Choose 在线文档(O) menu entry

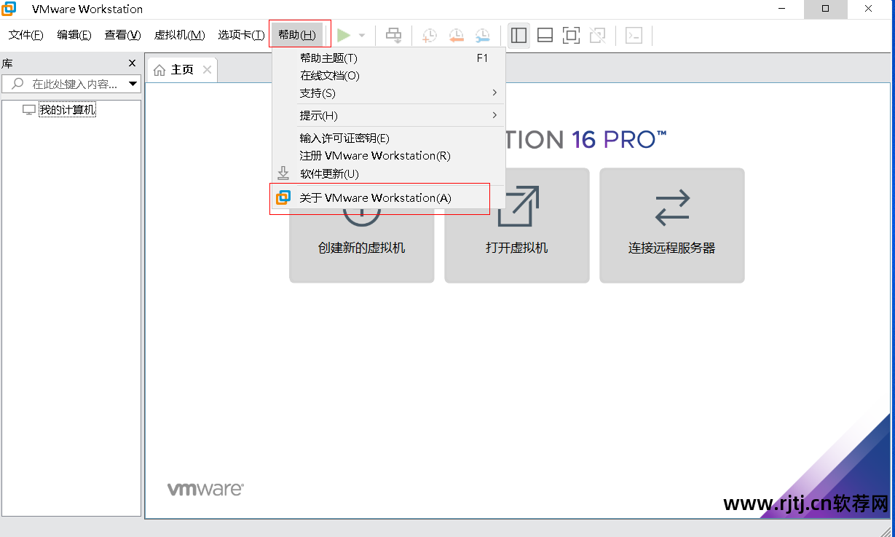coord(388,76)
